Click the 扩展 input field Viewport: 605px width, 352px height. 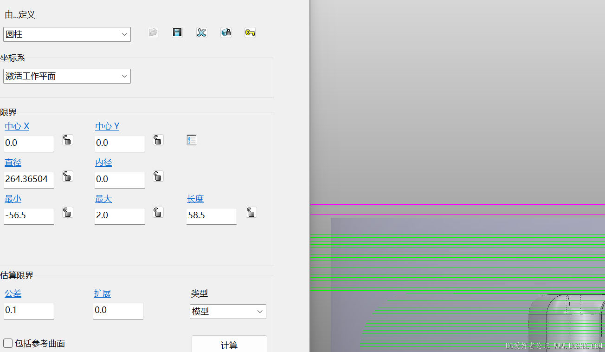[x=118, y=311]
